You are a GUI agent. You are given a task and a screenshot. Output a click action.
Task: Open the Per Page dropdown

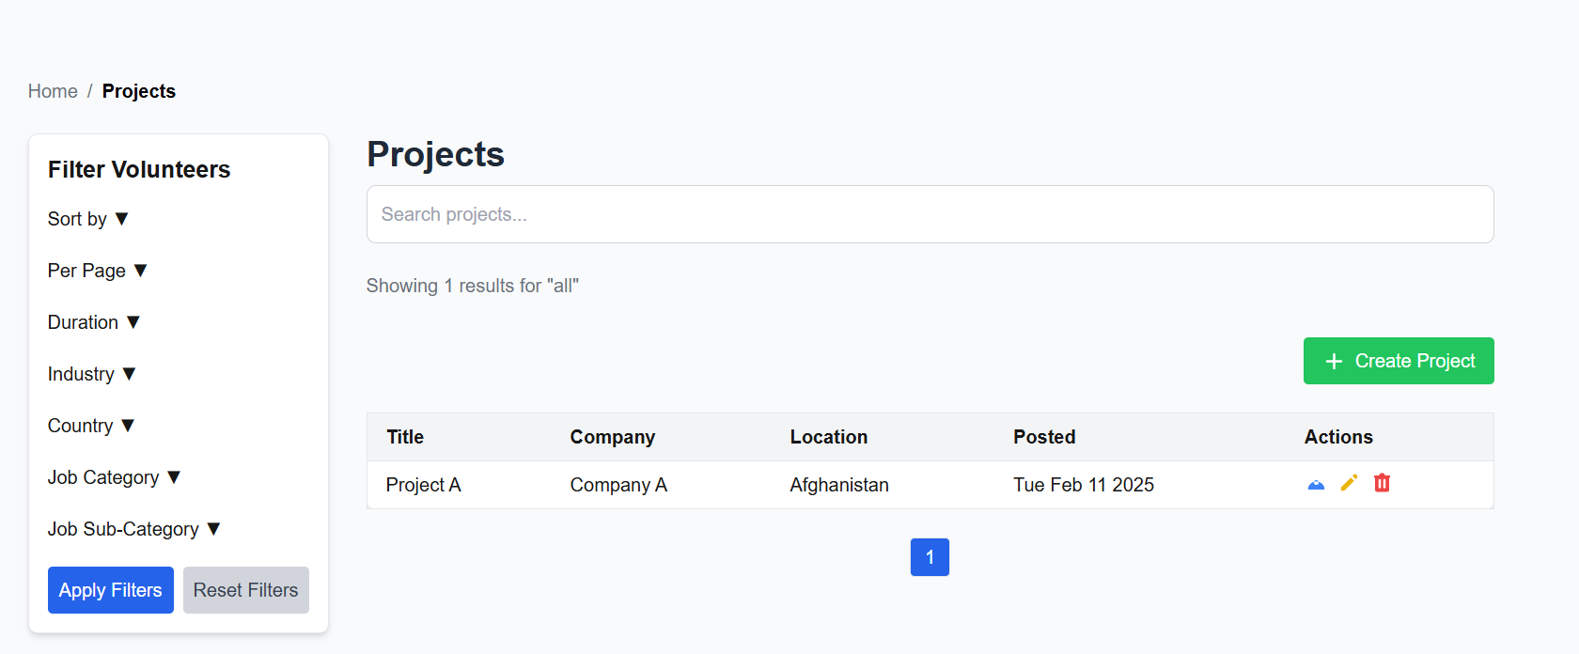tap(98, 271)
